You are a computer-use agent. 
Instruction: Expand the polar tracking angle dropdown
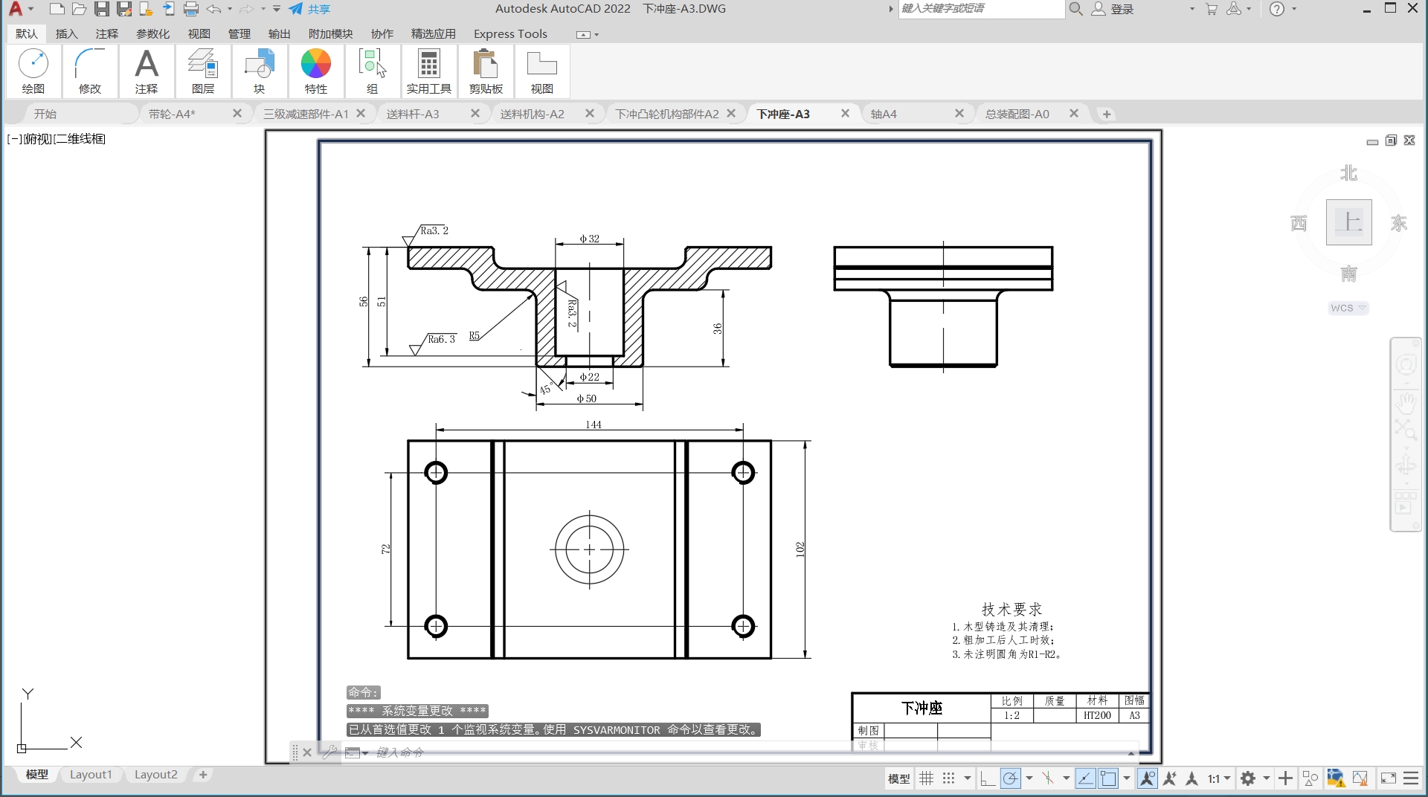click(x=1029, y=778)
